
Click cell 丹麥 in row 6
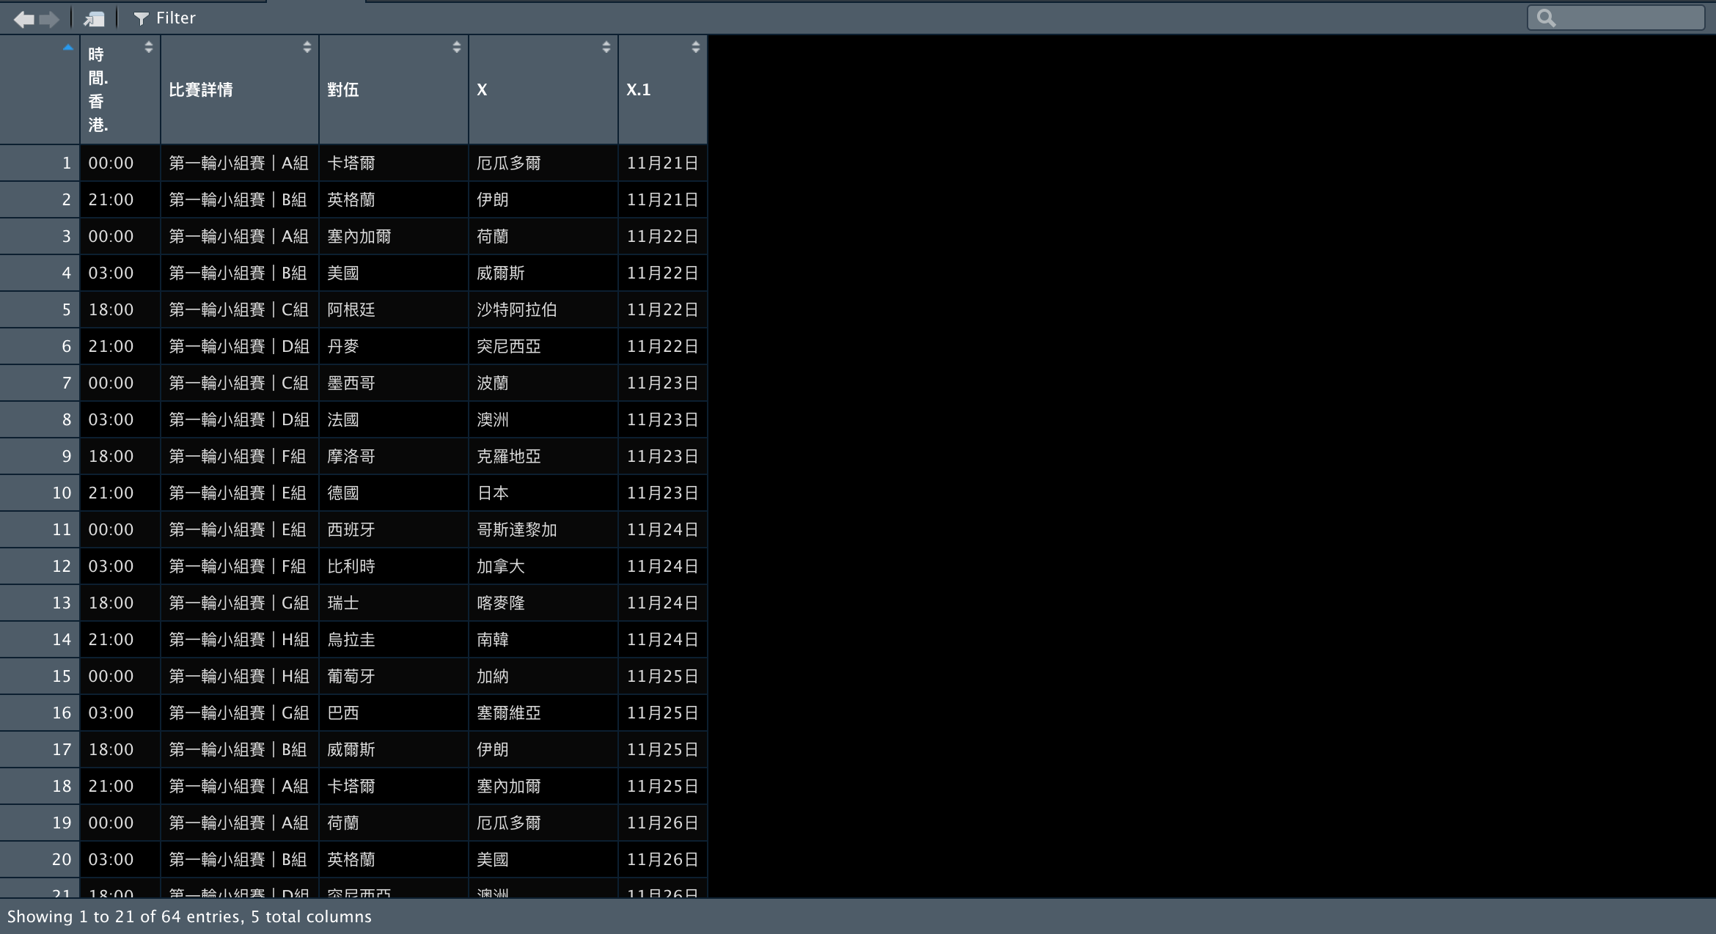click(394, 346)
